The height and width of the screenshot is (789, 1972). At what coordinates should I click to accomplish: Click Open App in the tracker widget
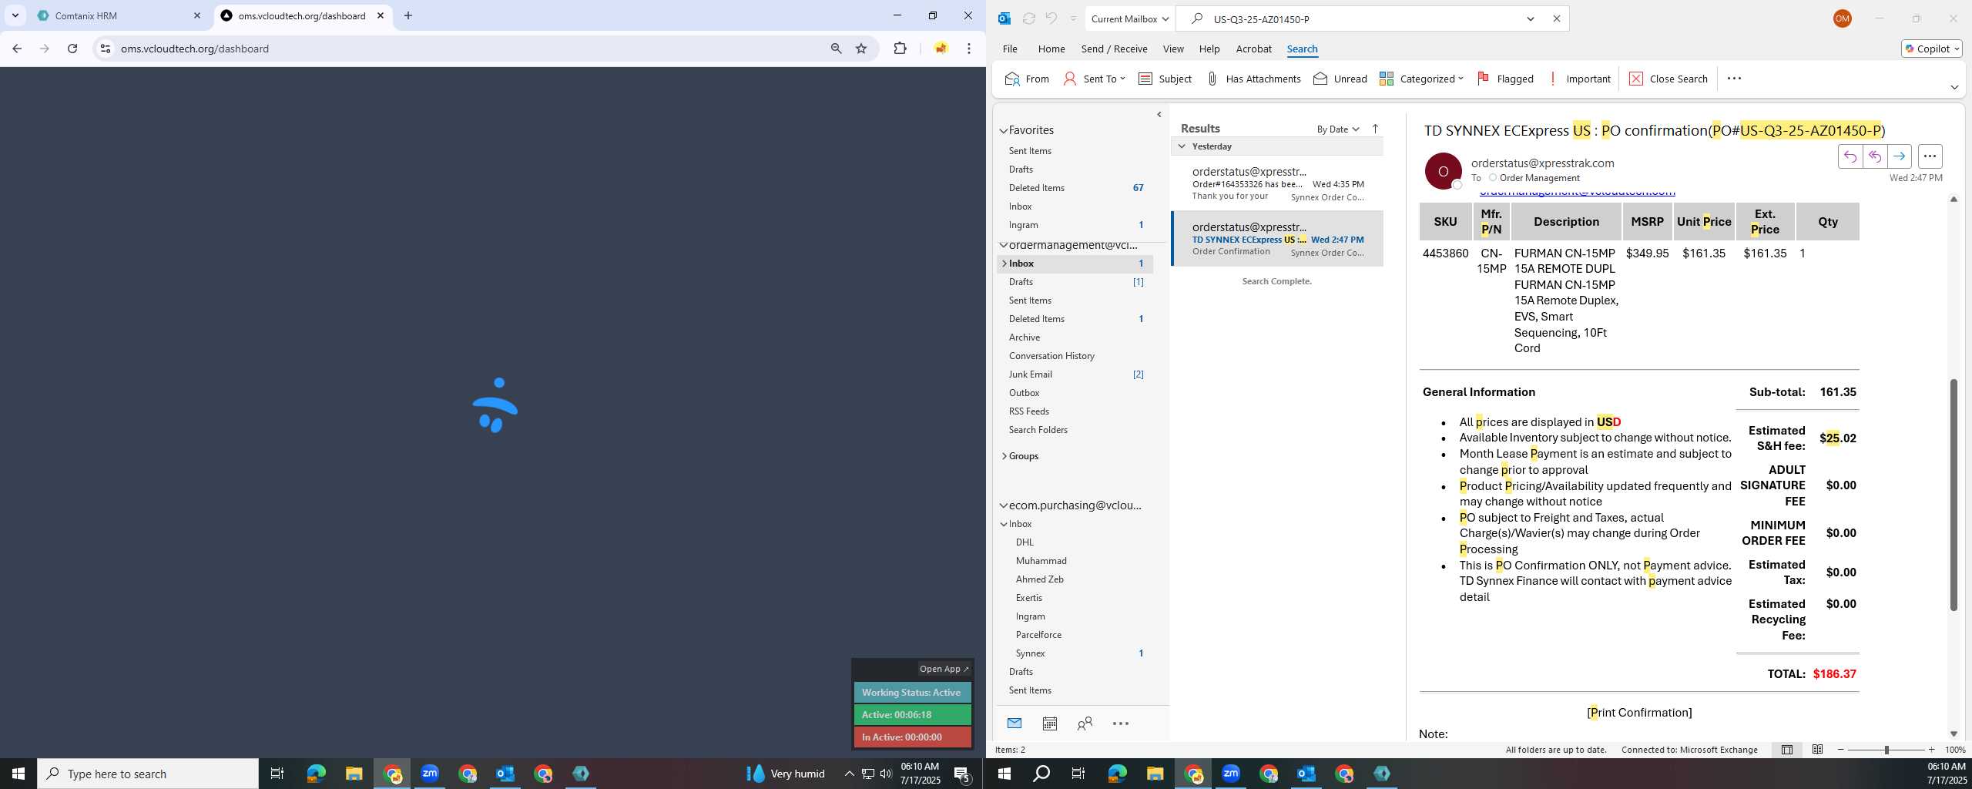(x=944, y=669)
